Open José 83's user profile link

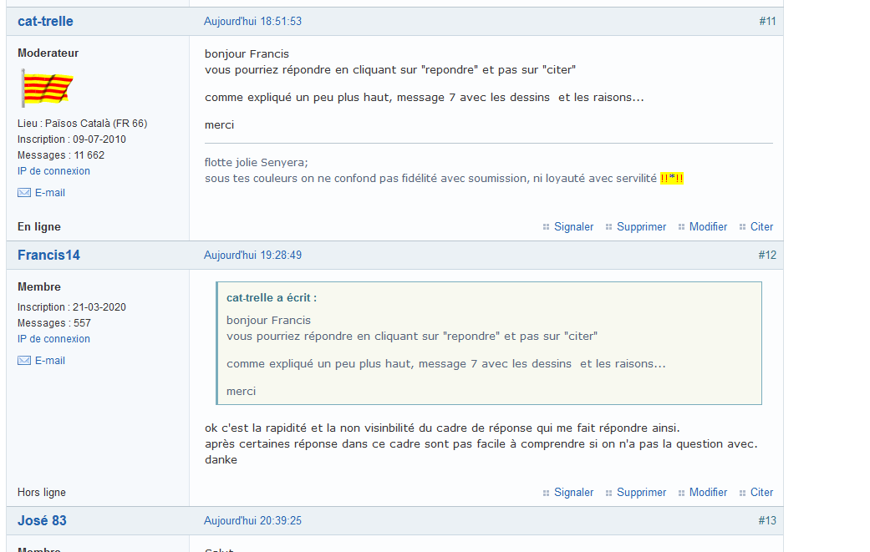coord(42,520)
